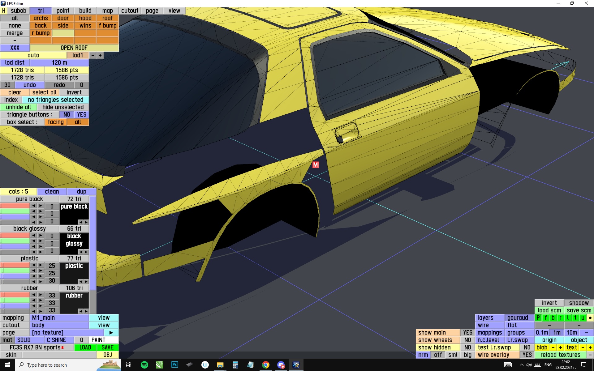Click the red M marker on the car
Image resolution: width=594 pixels, height=371 pixels.
[315, 165]
